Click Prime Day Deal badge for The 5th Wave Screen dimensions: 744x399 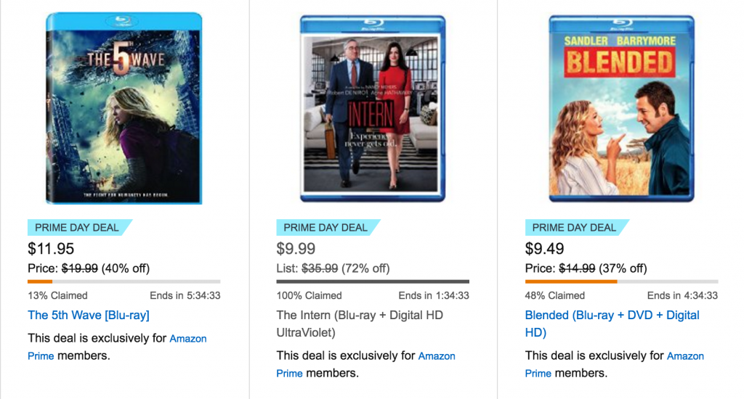79,228
